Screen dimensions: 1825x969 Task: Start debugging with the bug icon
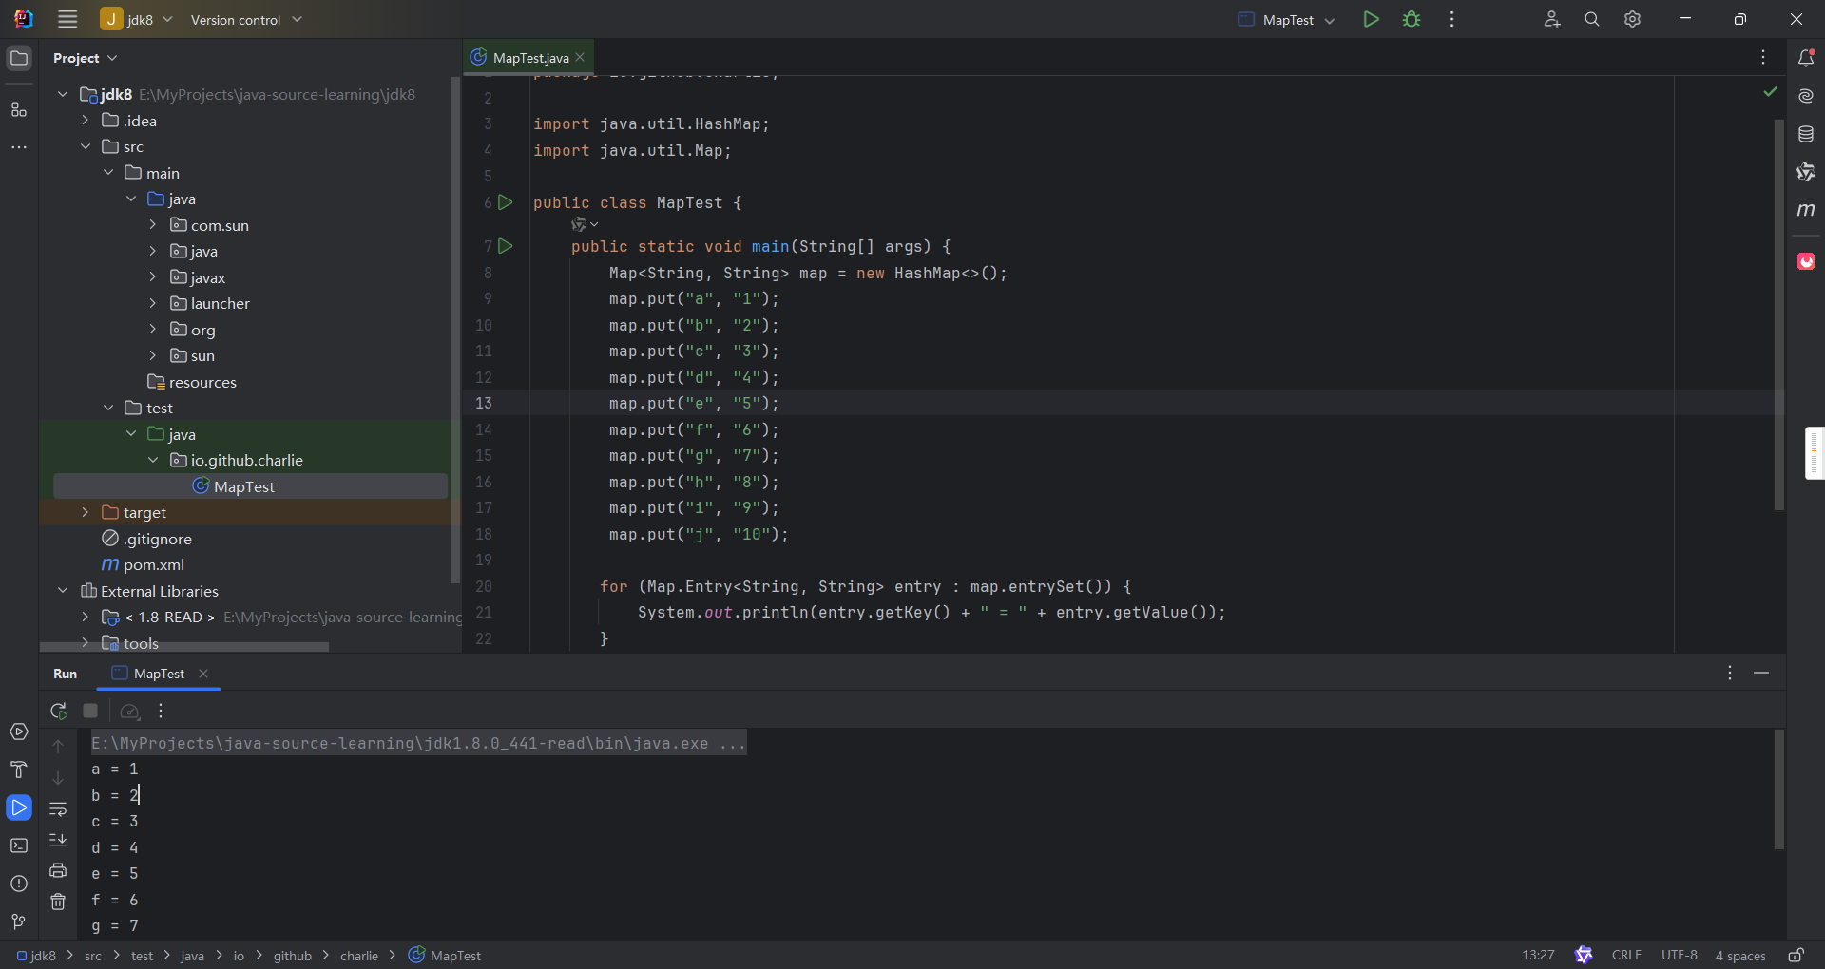1412,19
